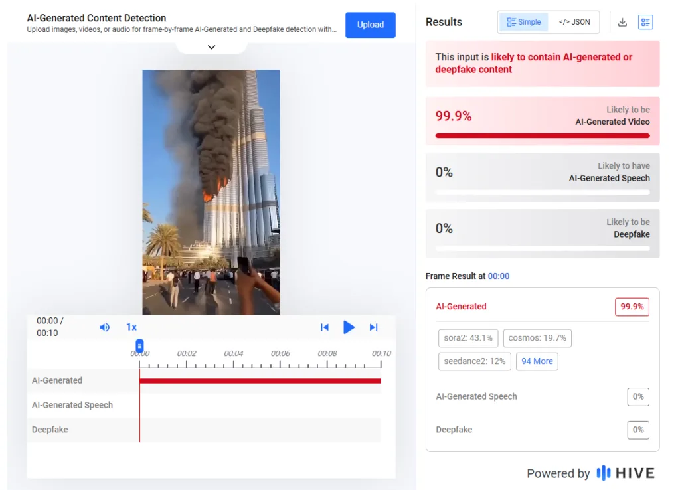Skip to previous frame
The image size is (680, 490).
pos(325,327)
